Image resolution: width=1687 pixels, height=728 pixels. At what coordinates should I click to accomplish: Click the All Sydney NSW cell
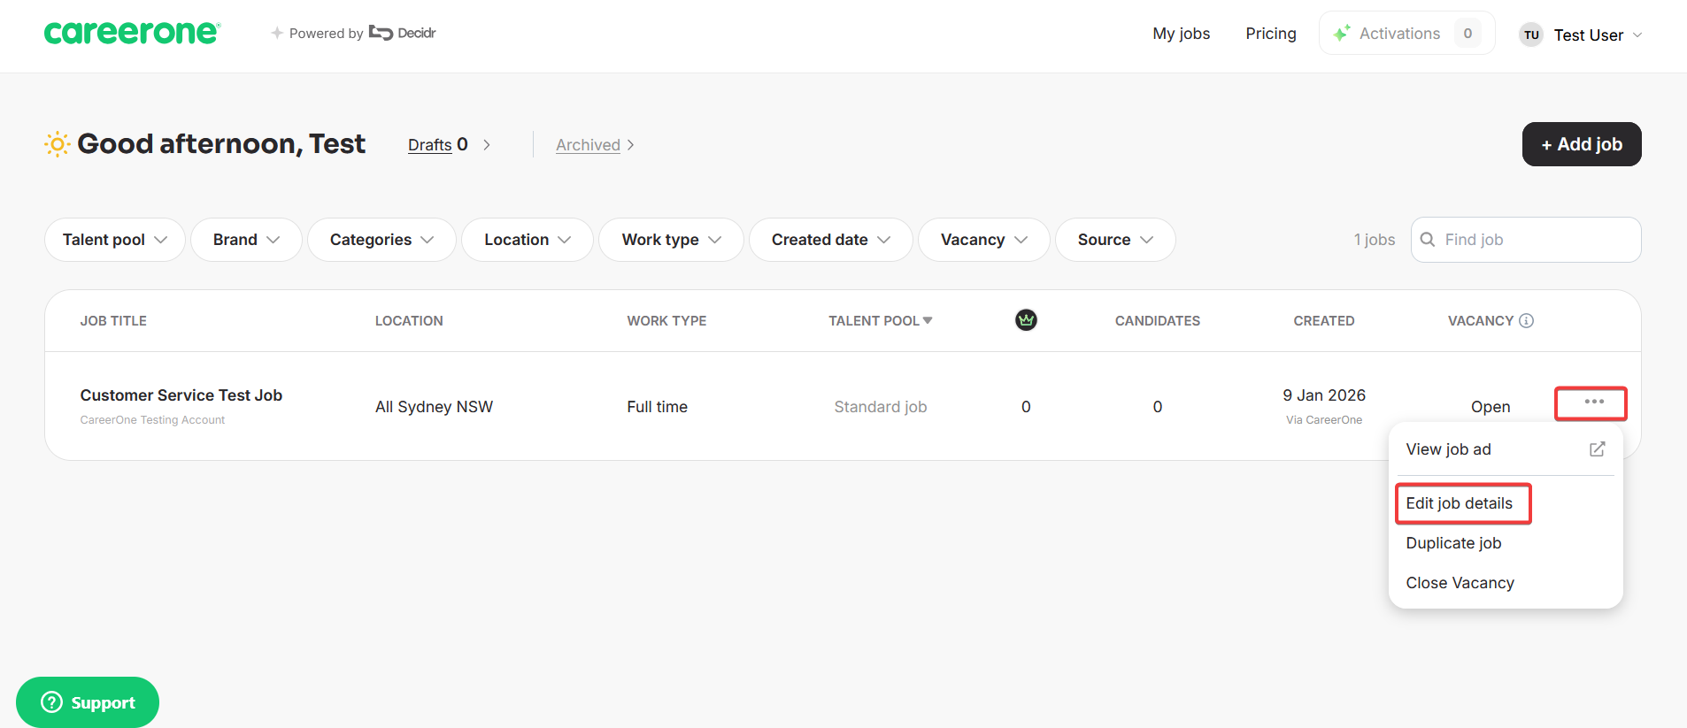pos(434,407)
